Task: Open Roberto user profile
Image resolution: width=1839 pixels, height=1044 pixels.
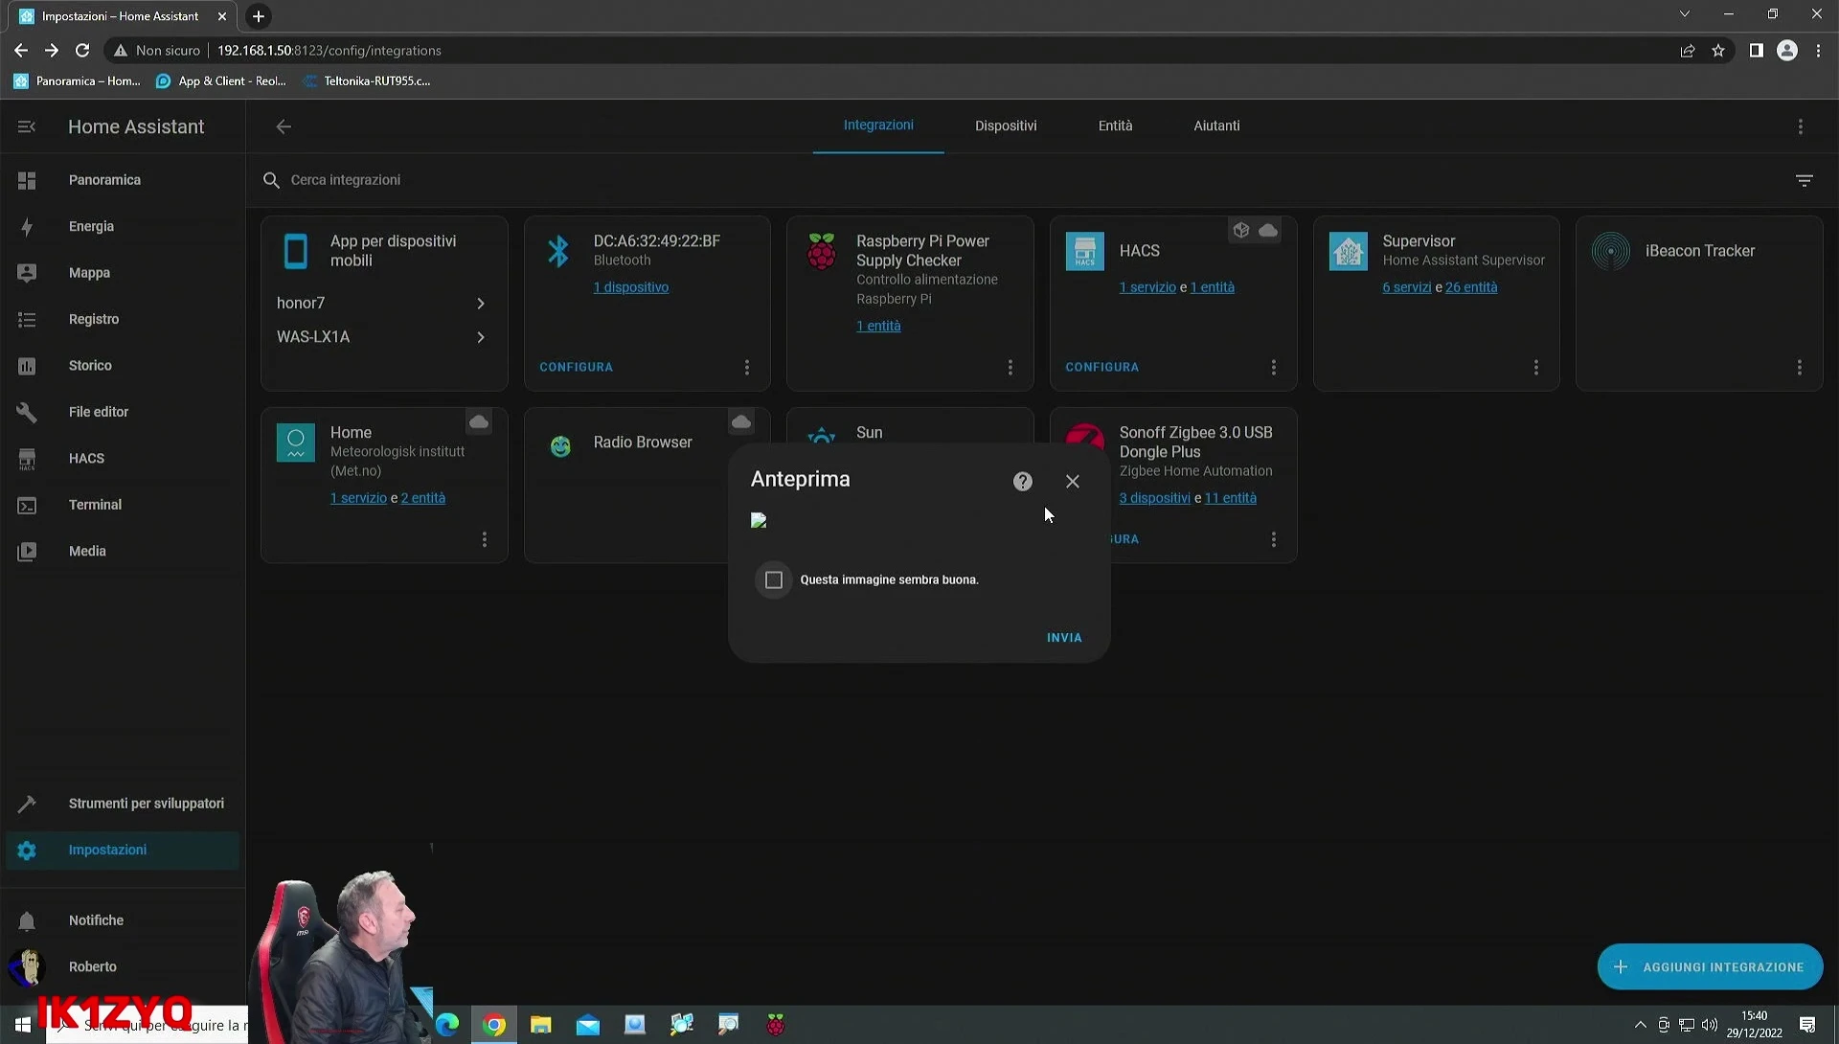Action: pos(123,966)
